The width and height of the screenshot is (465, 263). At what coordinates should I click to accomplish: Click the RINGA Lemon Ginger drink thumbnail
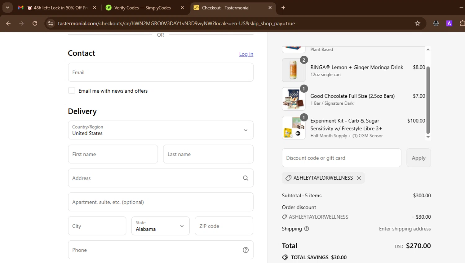pyautogui.click(x=294, y=70)
